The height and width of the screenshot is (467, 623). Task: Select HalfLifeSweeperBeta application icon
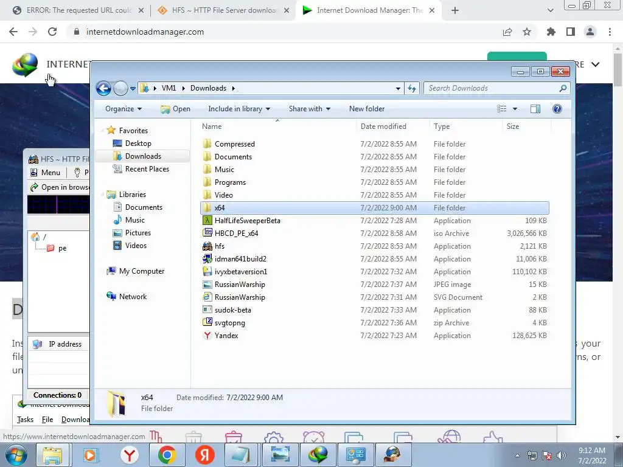(207, 220)
